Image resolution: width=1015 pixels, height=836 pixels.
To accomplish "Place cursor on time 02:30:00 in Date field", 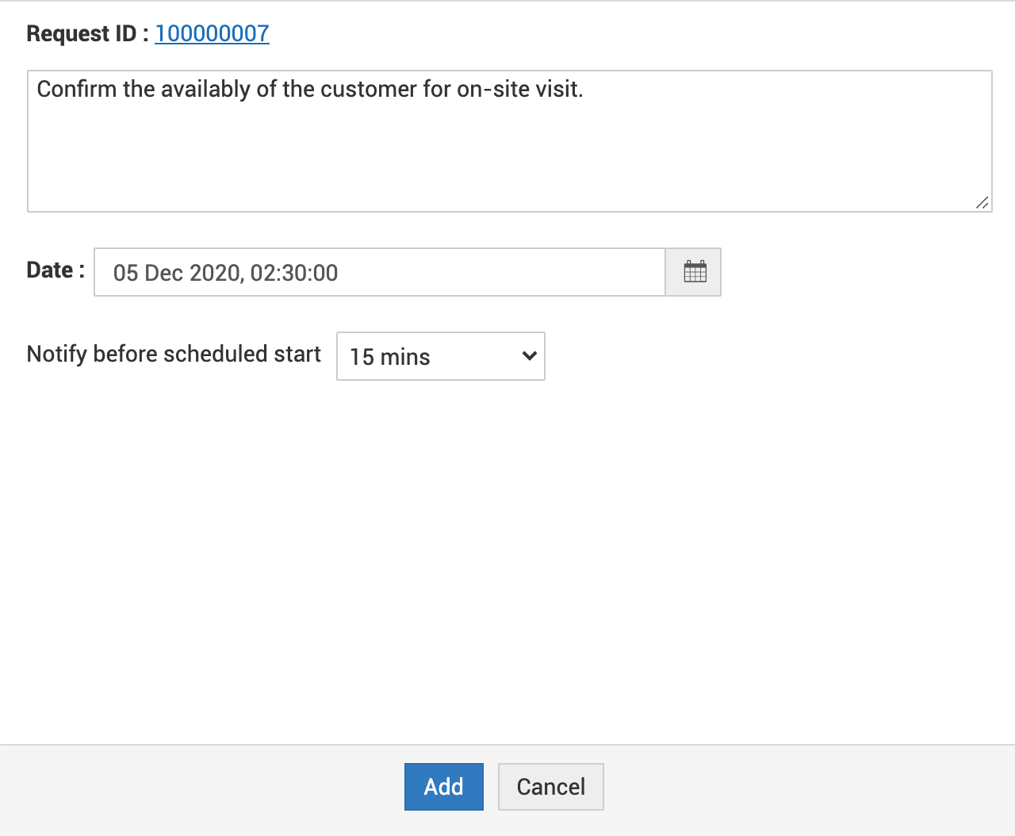I will pos(294,273).
